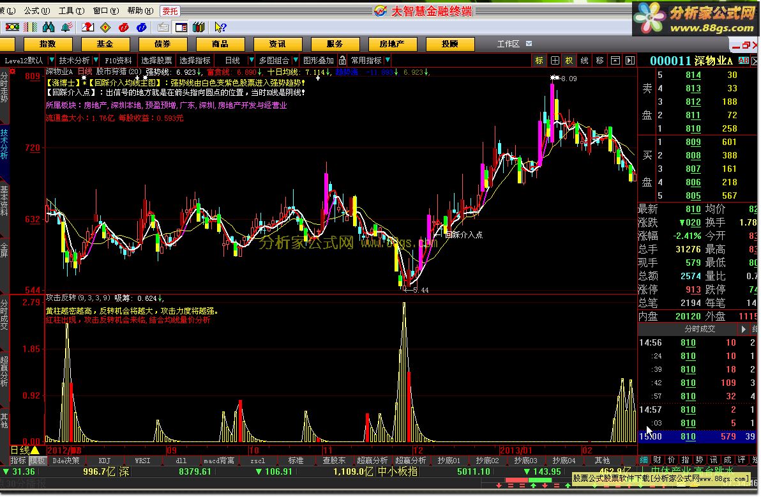Open the alarm bell alert icon
This screenshot has height=497, width=761.
pyautogui.click(x=67, y=27)
